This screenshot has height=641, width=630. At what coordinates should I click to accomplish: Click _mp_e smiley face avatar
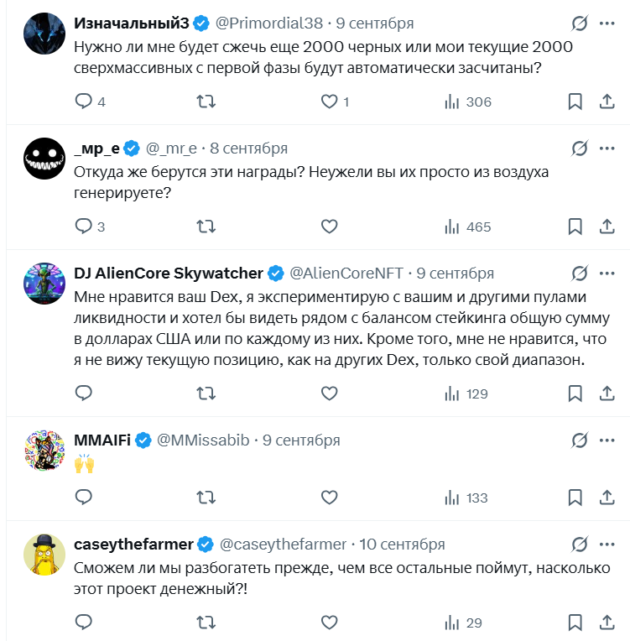tap(42, 156)
